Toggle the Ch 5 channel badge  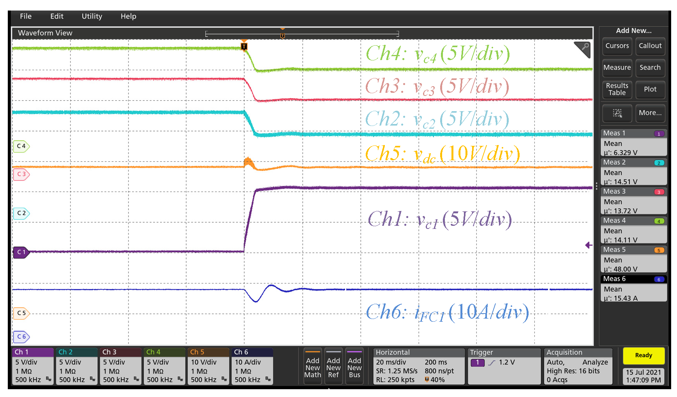click(208, 366)
